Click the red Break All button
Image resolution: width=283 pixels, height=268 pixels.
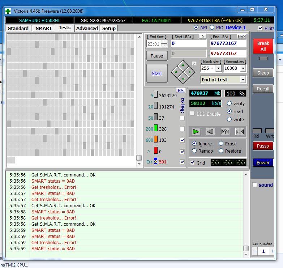click(263, 46)
